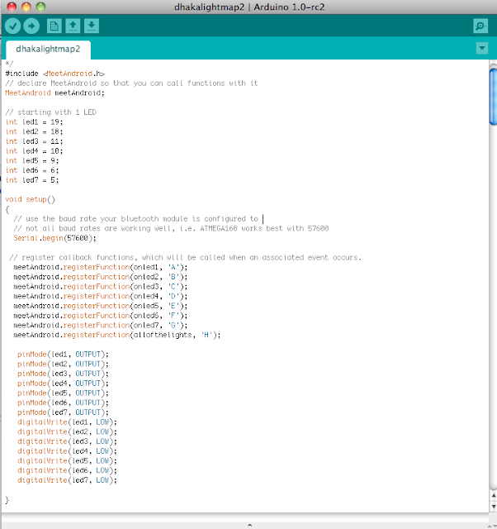Click the line "pinMode(led7, OUTPUT);"

[64, 412]
